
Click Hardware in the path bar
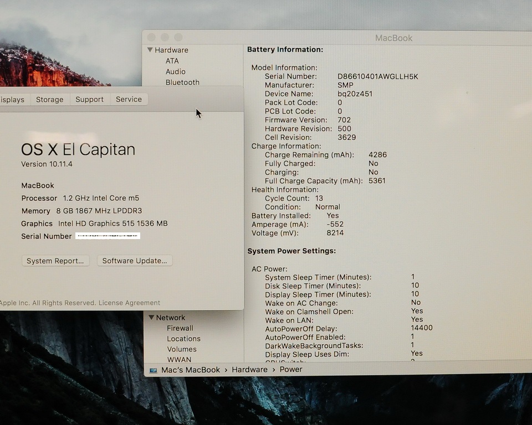coord(249,370)
